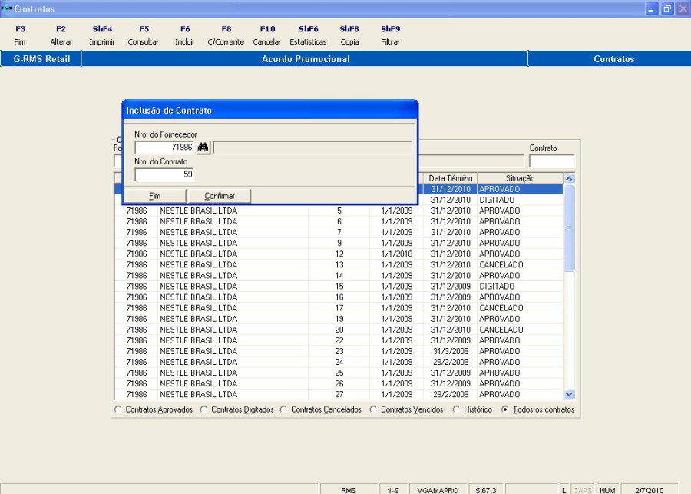
Task: Restore down the Contratos window
Action: tap(667, 8)
